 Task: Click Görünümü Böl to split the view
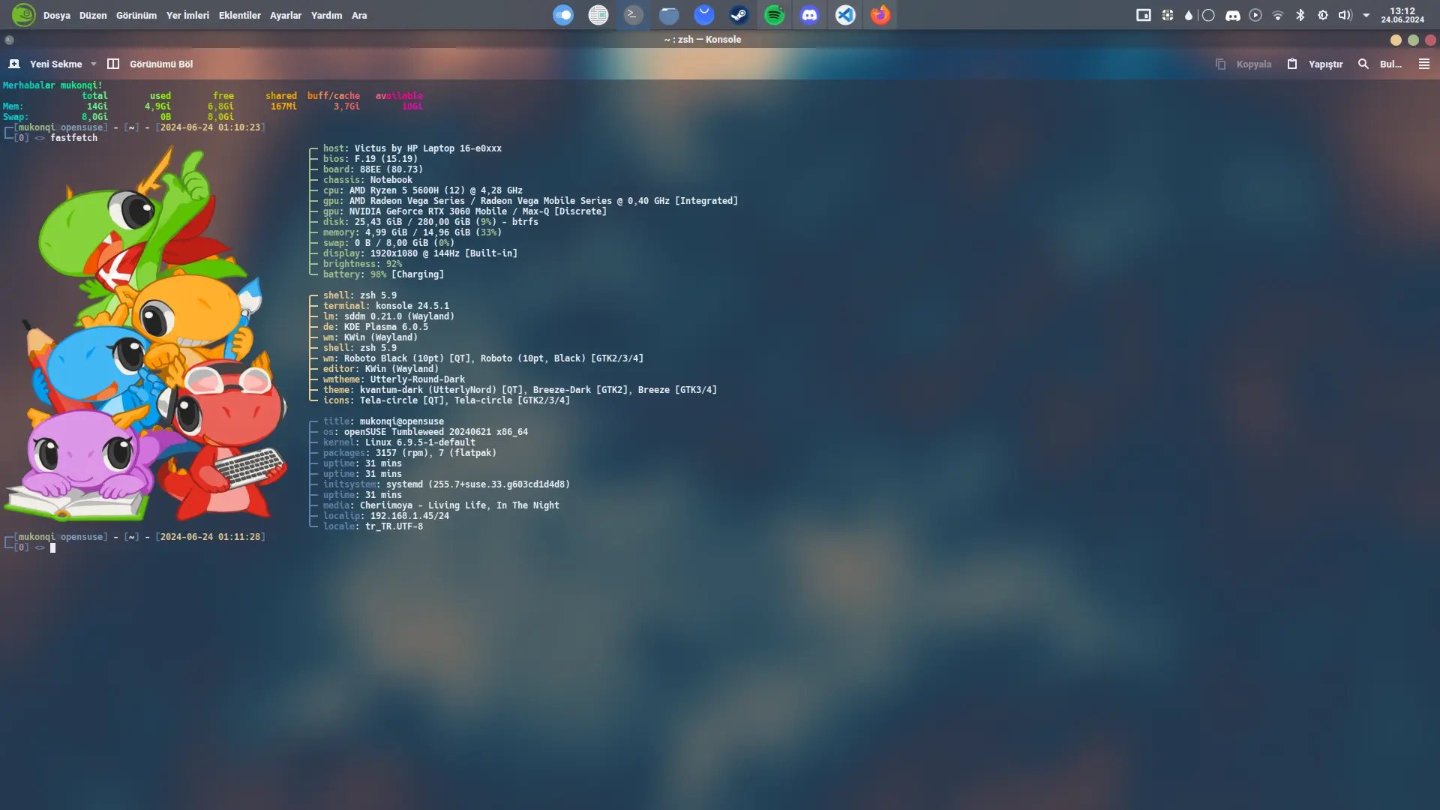tap(151, 64)
